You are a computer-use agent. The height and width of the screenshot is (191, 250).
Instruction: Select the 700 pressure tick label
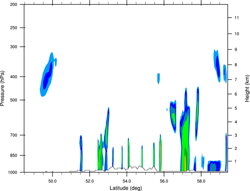click(14, 135)
